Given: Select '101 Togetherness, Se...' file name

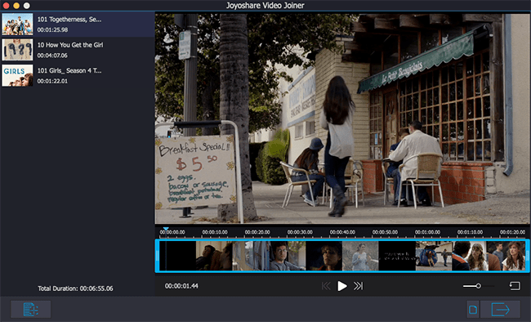Looking at the screenshot, I should 69,20.
